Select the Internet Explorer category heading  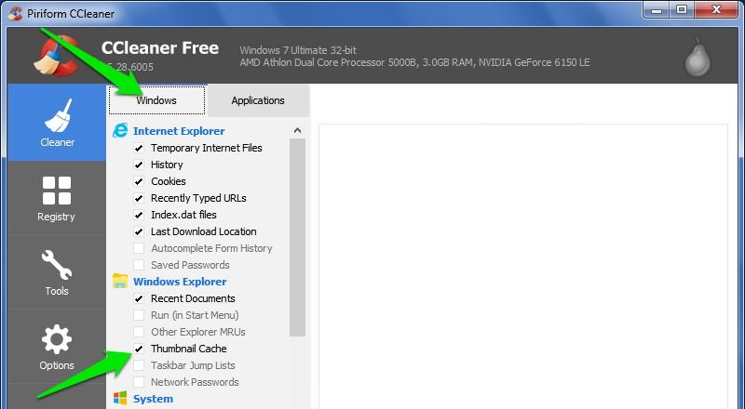pyautogui.click(x=179, y=131)
